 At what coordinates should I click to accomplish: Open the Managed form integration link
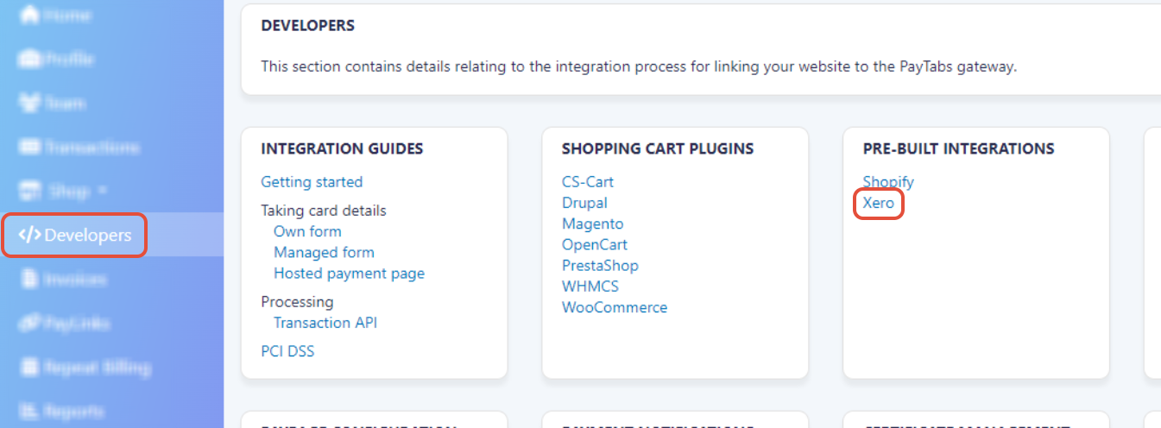click(324, 252)
